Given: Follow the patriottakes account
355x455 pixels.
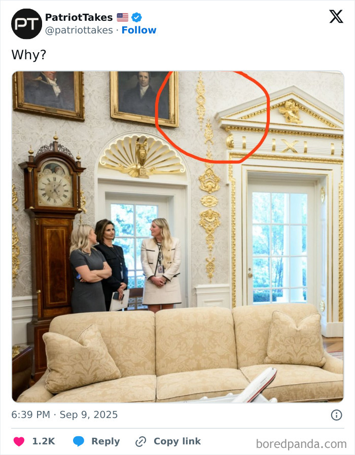Looking at the screenshot, I should click(x=139, y=30).
